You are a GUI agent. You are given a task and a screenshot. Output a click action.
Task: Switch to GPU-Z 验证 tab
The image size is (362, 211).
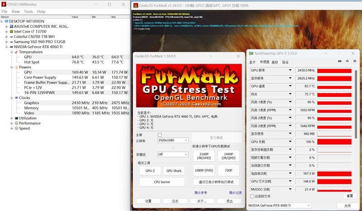pyautogui.click(x=286, y=62)
